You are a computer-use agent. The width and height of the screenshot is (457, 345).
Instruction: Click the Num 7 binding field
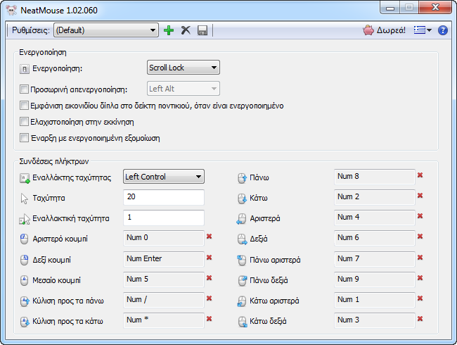click(x=375, y=259)
